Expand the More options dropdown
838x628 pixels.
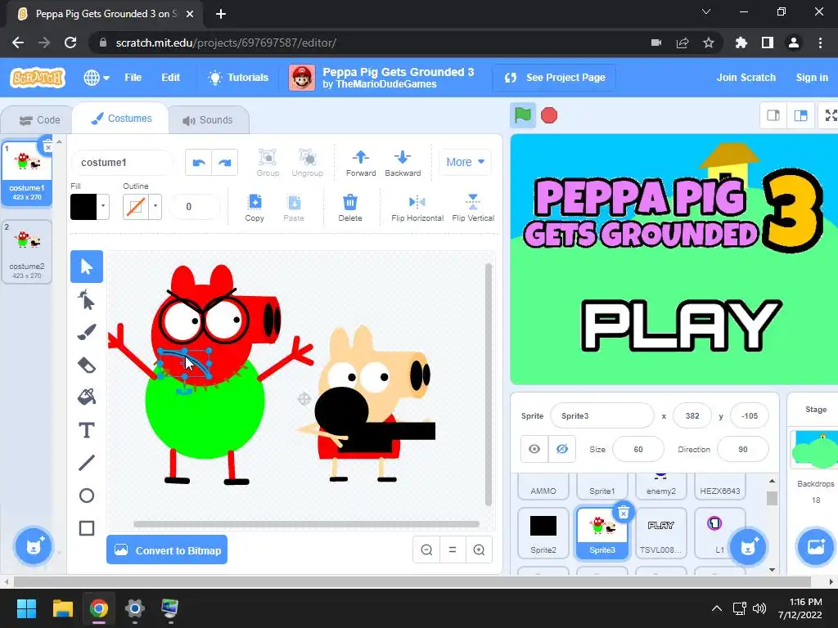click(465, 162)
